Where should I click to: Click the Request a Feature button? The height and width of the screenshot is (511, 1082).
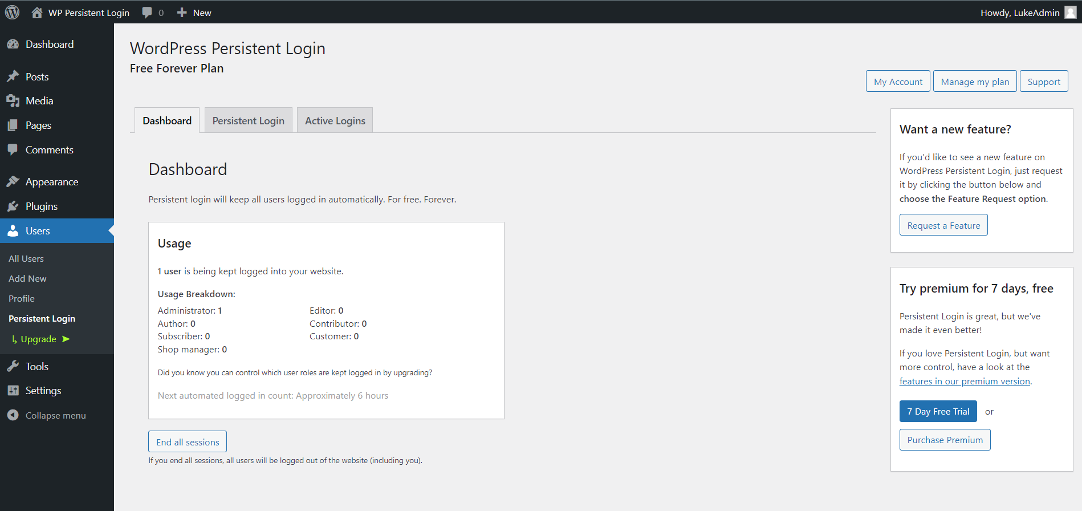[x=943, y=225]
